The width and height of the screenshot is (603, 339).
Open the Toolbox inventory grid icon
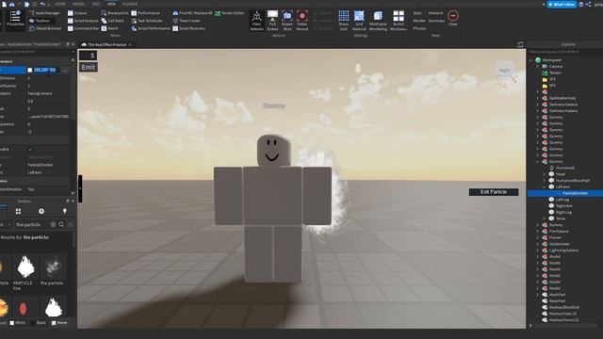point(18,211)
